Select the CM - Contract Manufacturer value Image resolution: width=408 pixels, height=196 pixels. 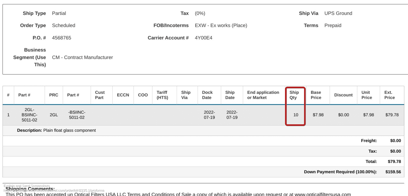point(82,57)
